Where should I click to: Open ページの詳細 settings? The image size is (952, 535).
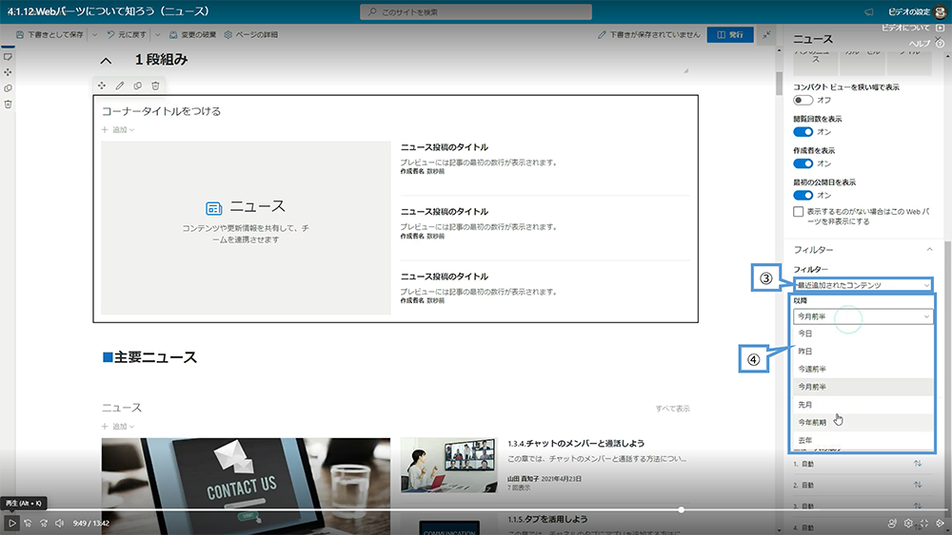coord(250,35)
